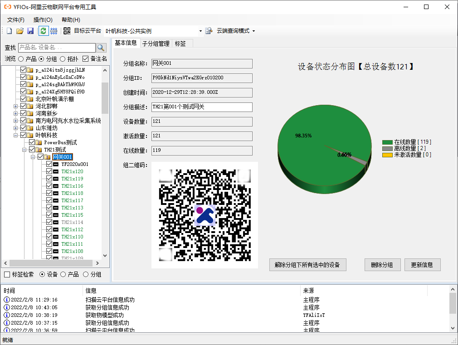Open the 目标云平台 combo box dropdown
Screen dimensions: 458x345
point(200,31)
